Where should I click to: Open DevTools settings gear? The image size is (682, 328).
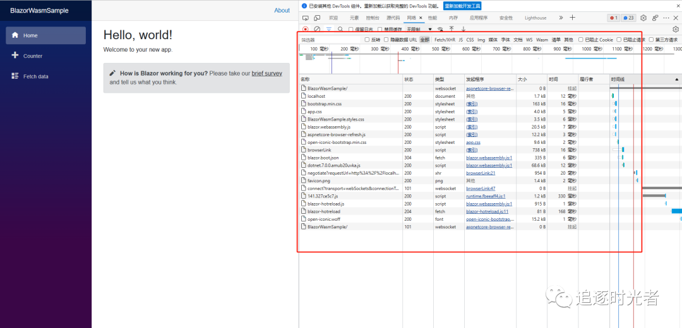(643, 18)
